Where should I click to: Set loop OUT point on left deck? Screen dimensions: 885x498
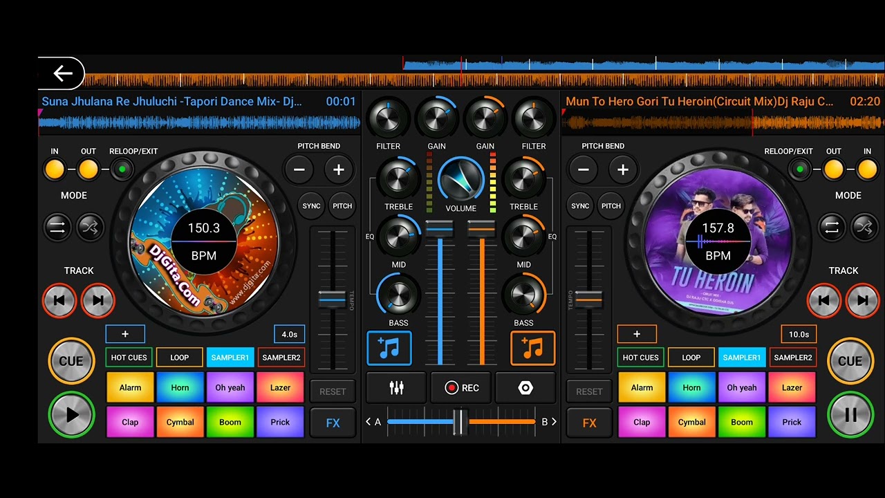pyautogui.click(x=88, y=169)
